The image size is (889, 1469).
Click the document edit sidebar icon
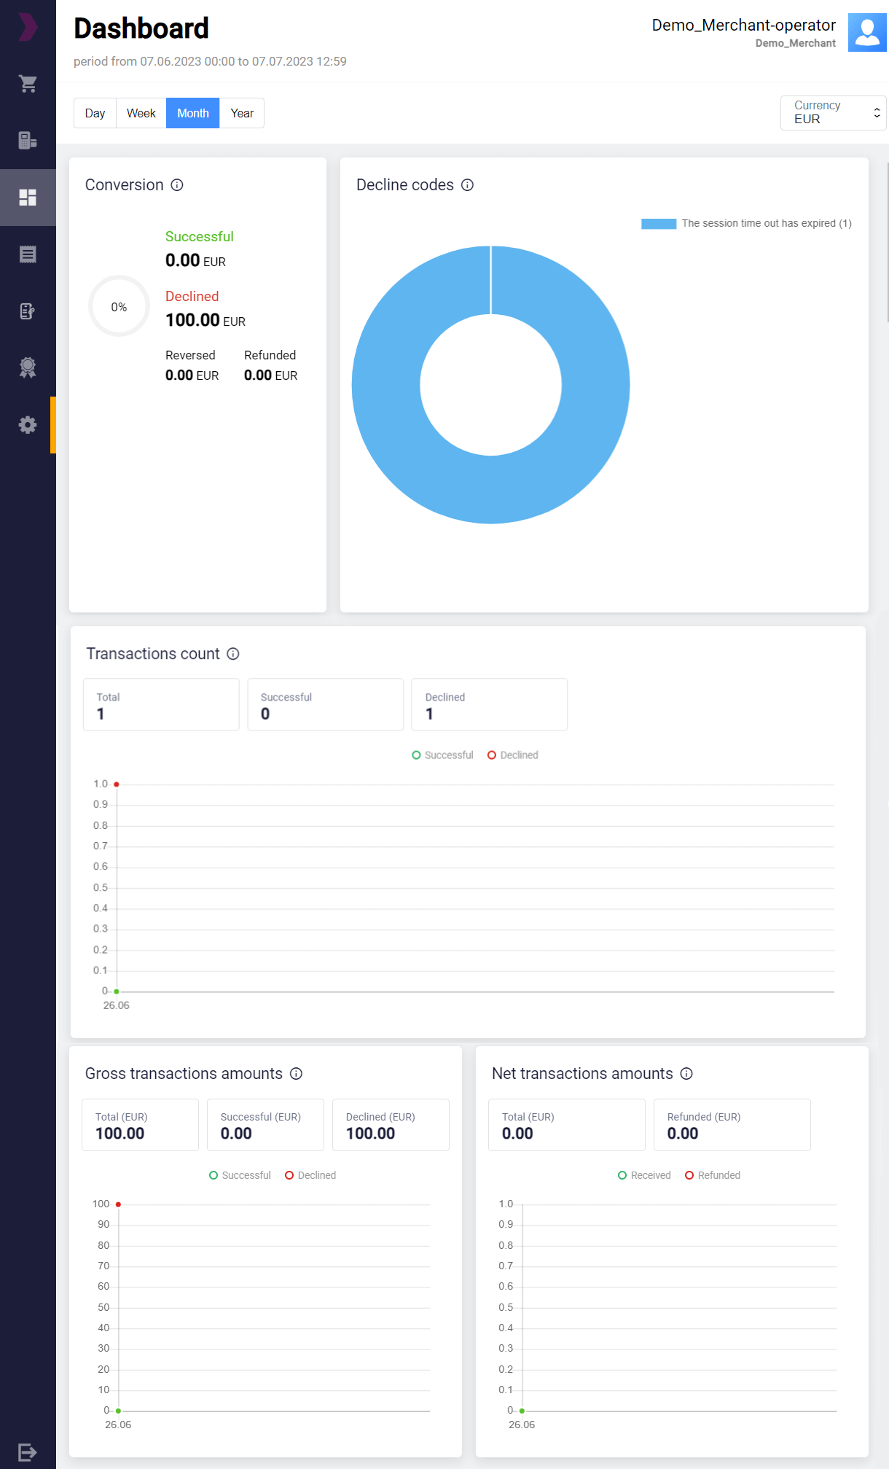point(28,311)
